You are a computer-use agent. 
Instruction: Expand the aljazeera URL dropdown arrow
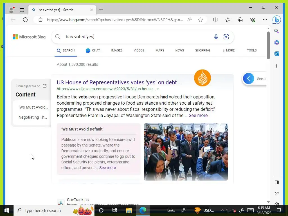(158, 89)
